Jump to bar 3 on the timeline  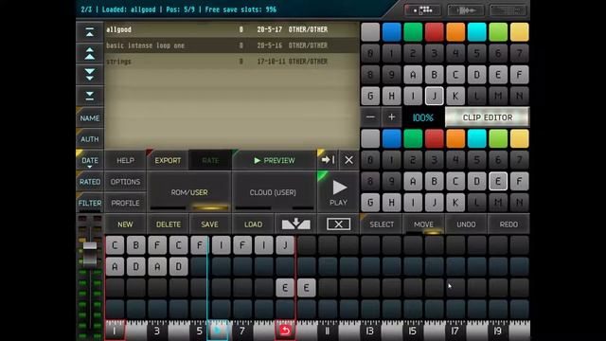tap(157, 331)
